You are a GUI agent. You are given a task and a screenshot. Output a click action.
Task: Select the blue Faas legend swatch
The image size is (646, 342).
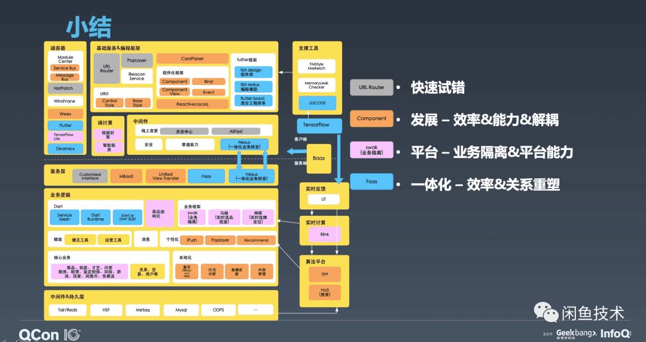pos(371,181)
